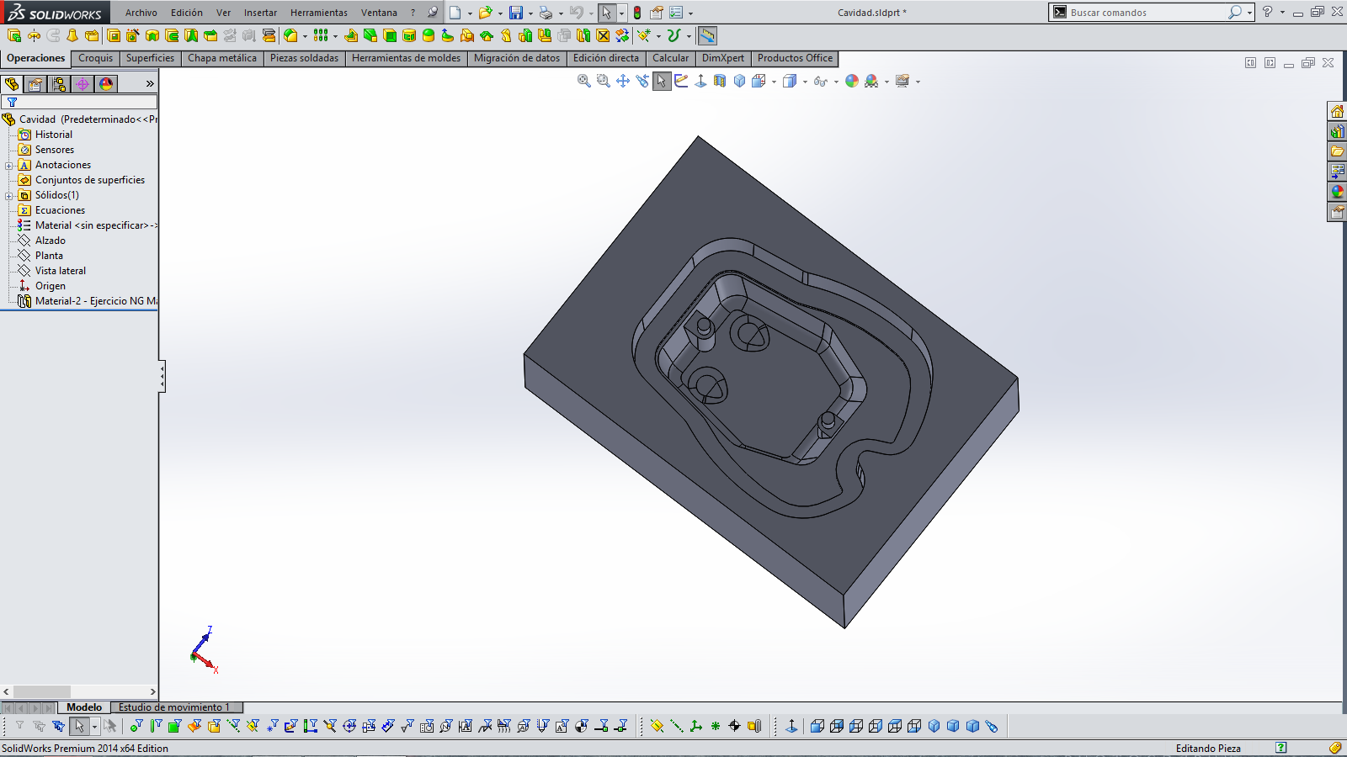Click the Rebuild traffic light icon
Screen dimensions: 1347x757
637,13
